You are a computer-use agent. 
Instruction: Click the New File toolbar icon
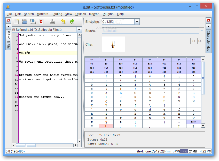click(x=16, y=21)
